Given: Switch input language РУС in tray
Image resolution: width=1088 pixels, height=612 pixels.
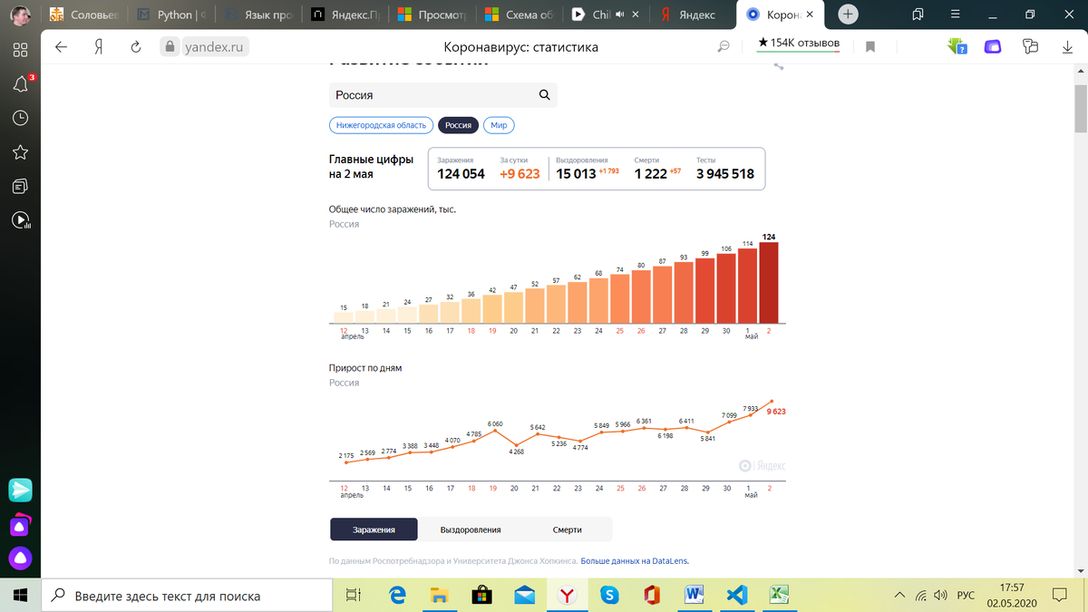Looking at the screenshot, I should [967, 596].
